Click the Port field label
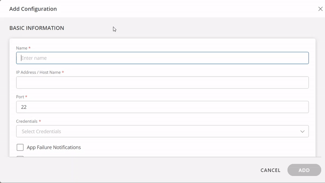Viewport: 325px width, 183px height. pyautogui.click(x=20, y=97)
